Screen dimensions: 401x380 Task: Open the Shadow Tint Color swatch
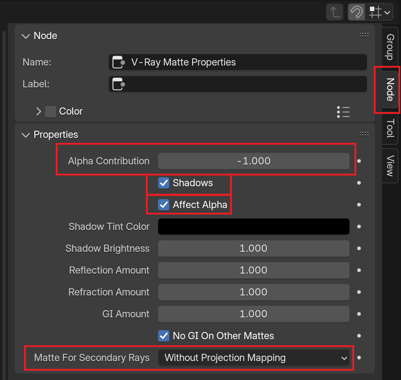click(x=254, y=227)
